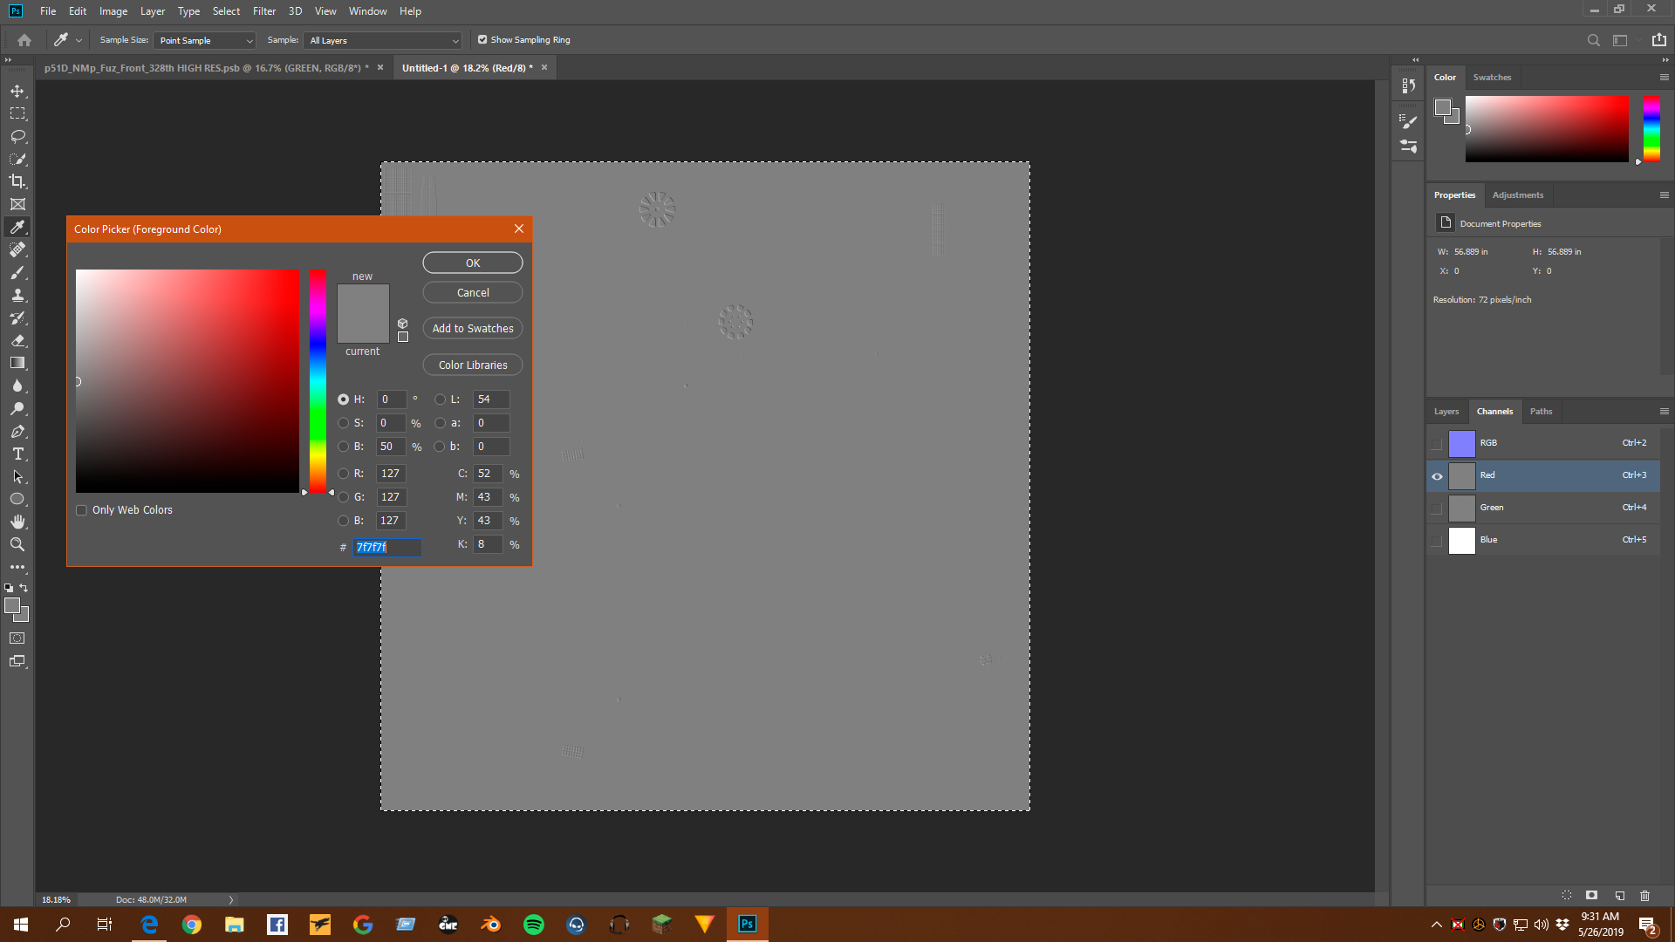Select the Zoom tool in the toolbar
The width and height of the screenshot is (1675, 942).
coord(17,544)
